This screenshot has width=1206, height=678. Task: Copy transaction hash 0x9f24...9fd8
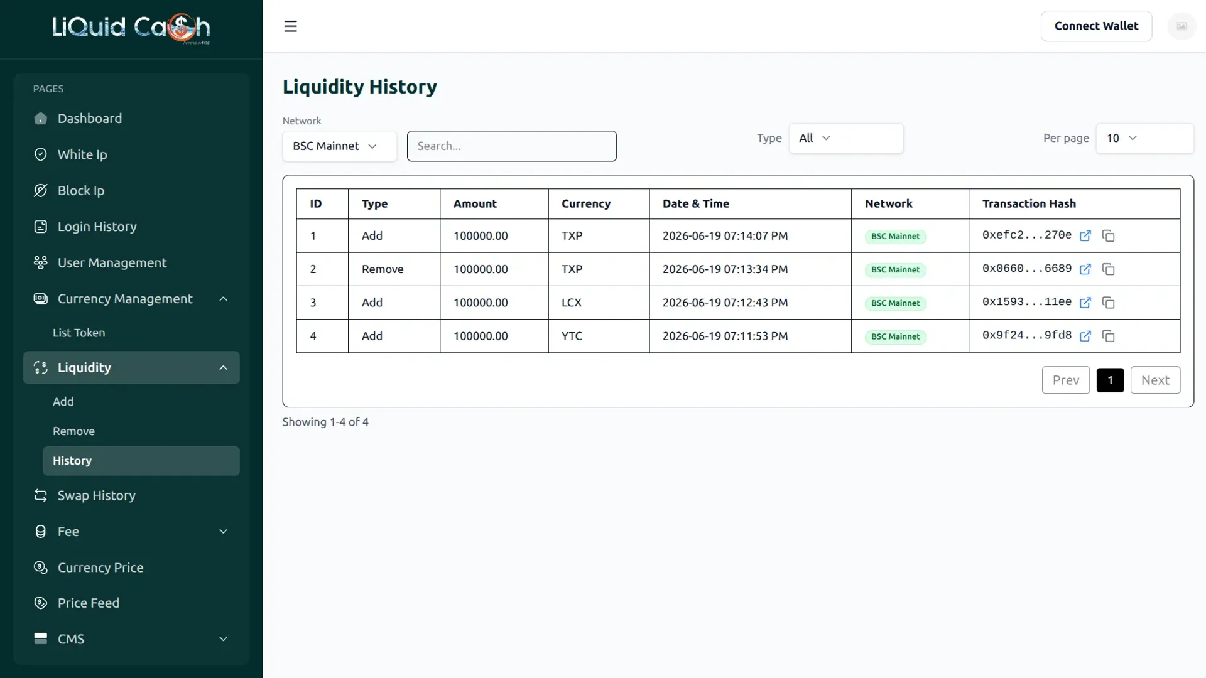click(1109, 336)
